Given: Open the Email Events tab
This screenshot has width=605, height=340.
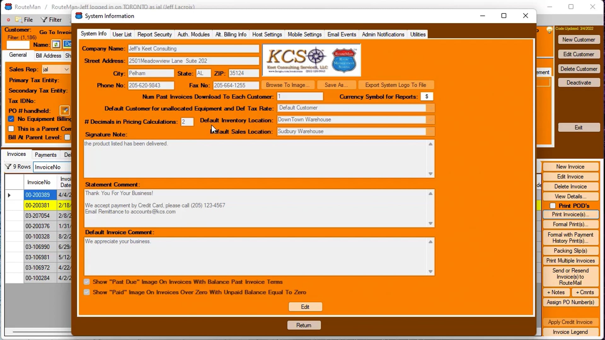Looking at the screenshot, I should point(342,34).
